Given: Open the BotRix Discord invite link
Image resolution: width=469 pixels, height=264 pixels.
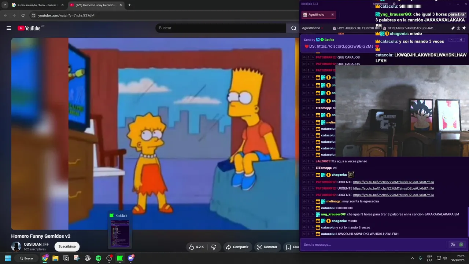Looking at the screenshot, I should (345, 47).
